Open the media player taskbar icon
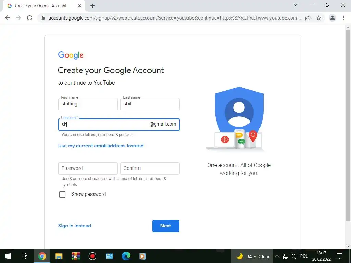The height and width of the screenshot is (263, 351). click(143, 256)
